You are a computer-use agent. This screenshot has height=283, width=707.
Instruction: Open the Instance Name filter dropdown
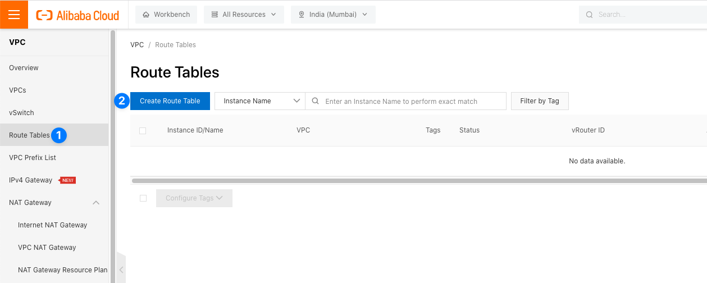tap(260, 101)
